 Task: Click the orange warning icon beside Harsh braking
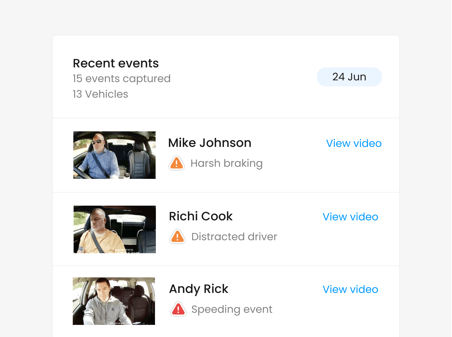(x=177, y=163)
